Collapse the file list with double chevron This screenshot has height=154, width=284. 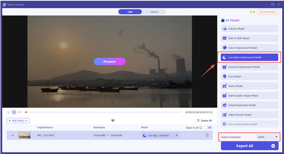[113, 120]
